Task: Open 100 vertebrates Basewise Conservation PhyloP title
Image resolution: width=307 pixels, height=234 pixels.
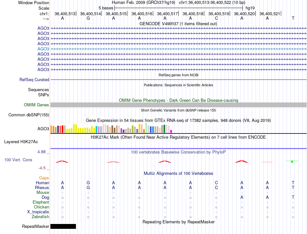Action: pyautogui.click(x=178, y=152)
